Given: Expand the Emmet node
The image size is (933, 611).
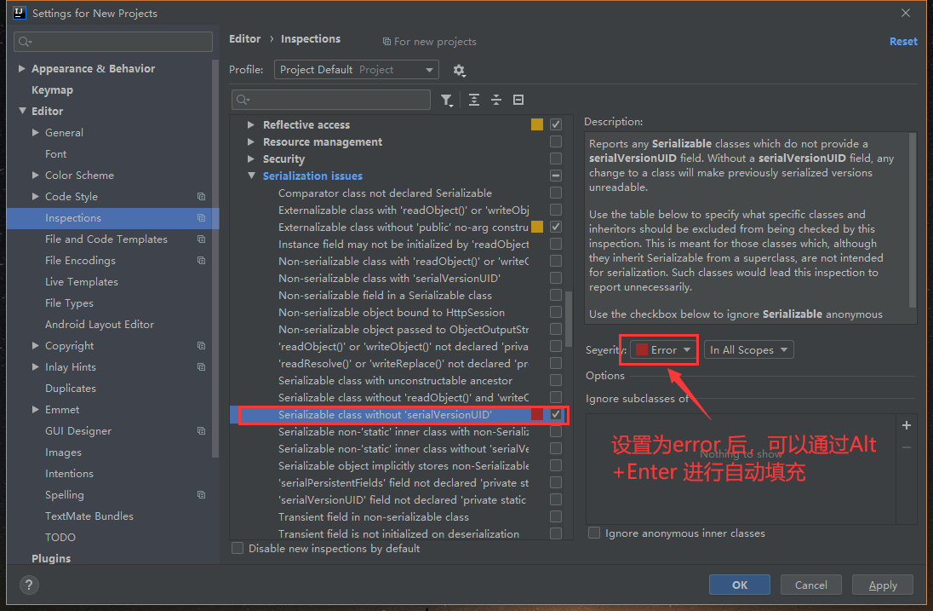Looking at the screenshot, I should coord(36,409).
